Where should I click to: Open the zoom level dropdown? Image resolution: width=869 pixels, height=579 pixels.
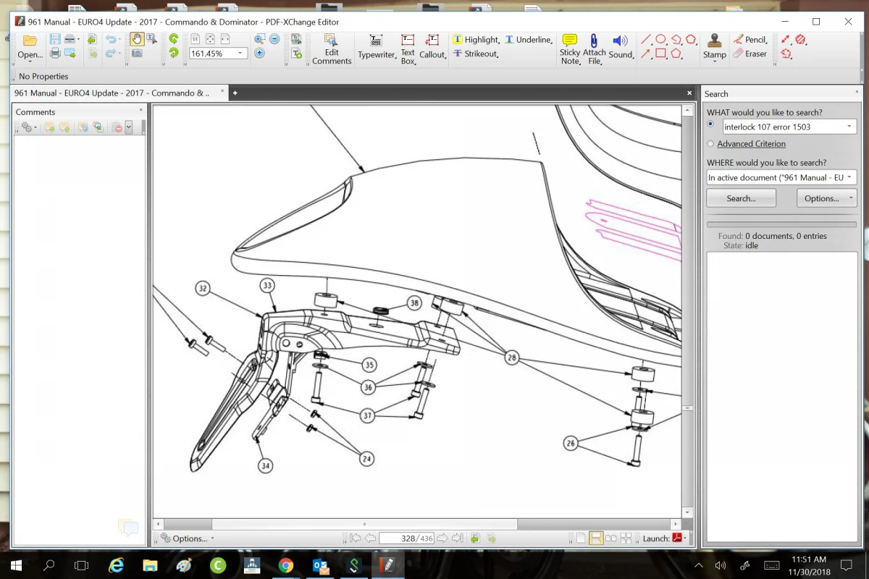240,54
